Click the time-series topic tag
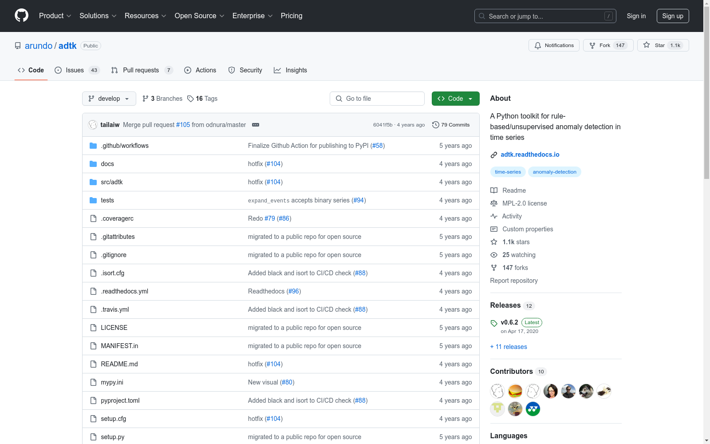 (x=508, y=172)
